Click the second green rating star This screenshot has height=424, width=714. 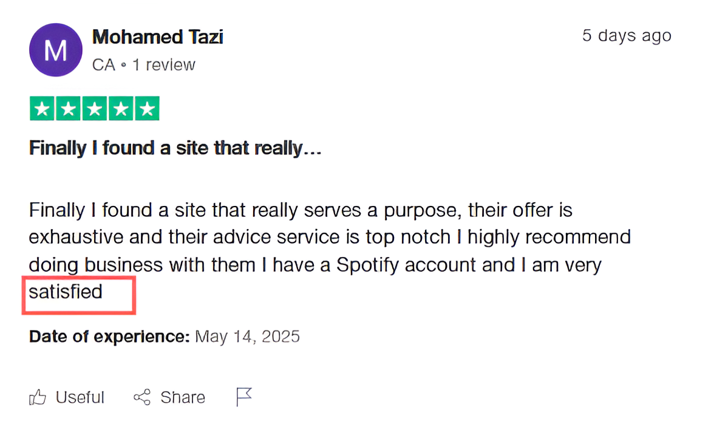(68, 108)
